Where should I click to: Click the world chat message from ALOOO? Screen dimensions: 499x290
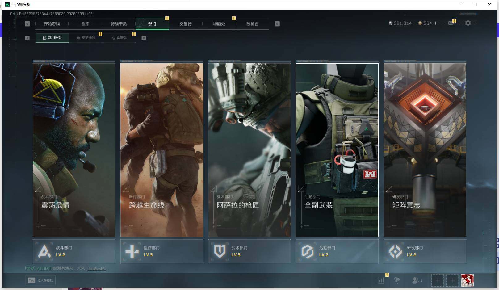click(x=65, y=268)
